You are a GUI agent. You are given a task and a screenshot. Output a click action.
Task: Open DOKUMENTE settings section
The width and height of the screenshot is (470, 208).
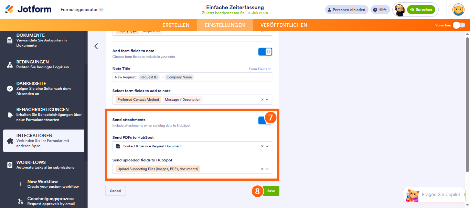pos(44,40)
